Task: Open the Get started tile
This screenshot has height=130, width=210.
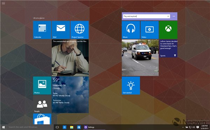Action: 131,86
